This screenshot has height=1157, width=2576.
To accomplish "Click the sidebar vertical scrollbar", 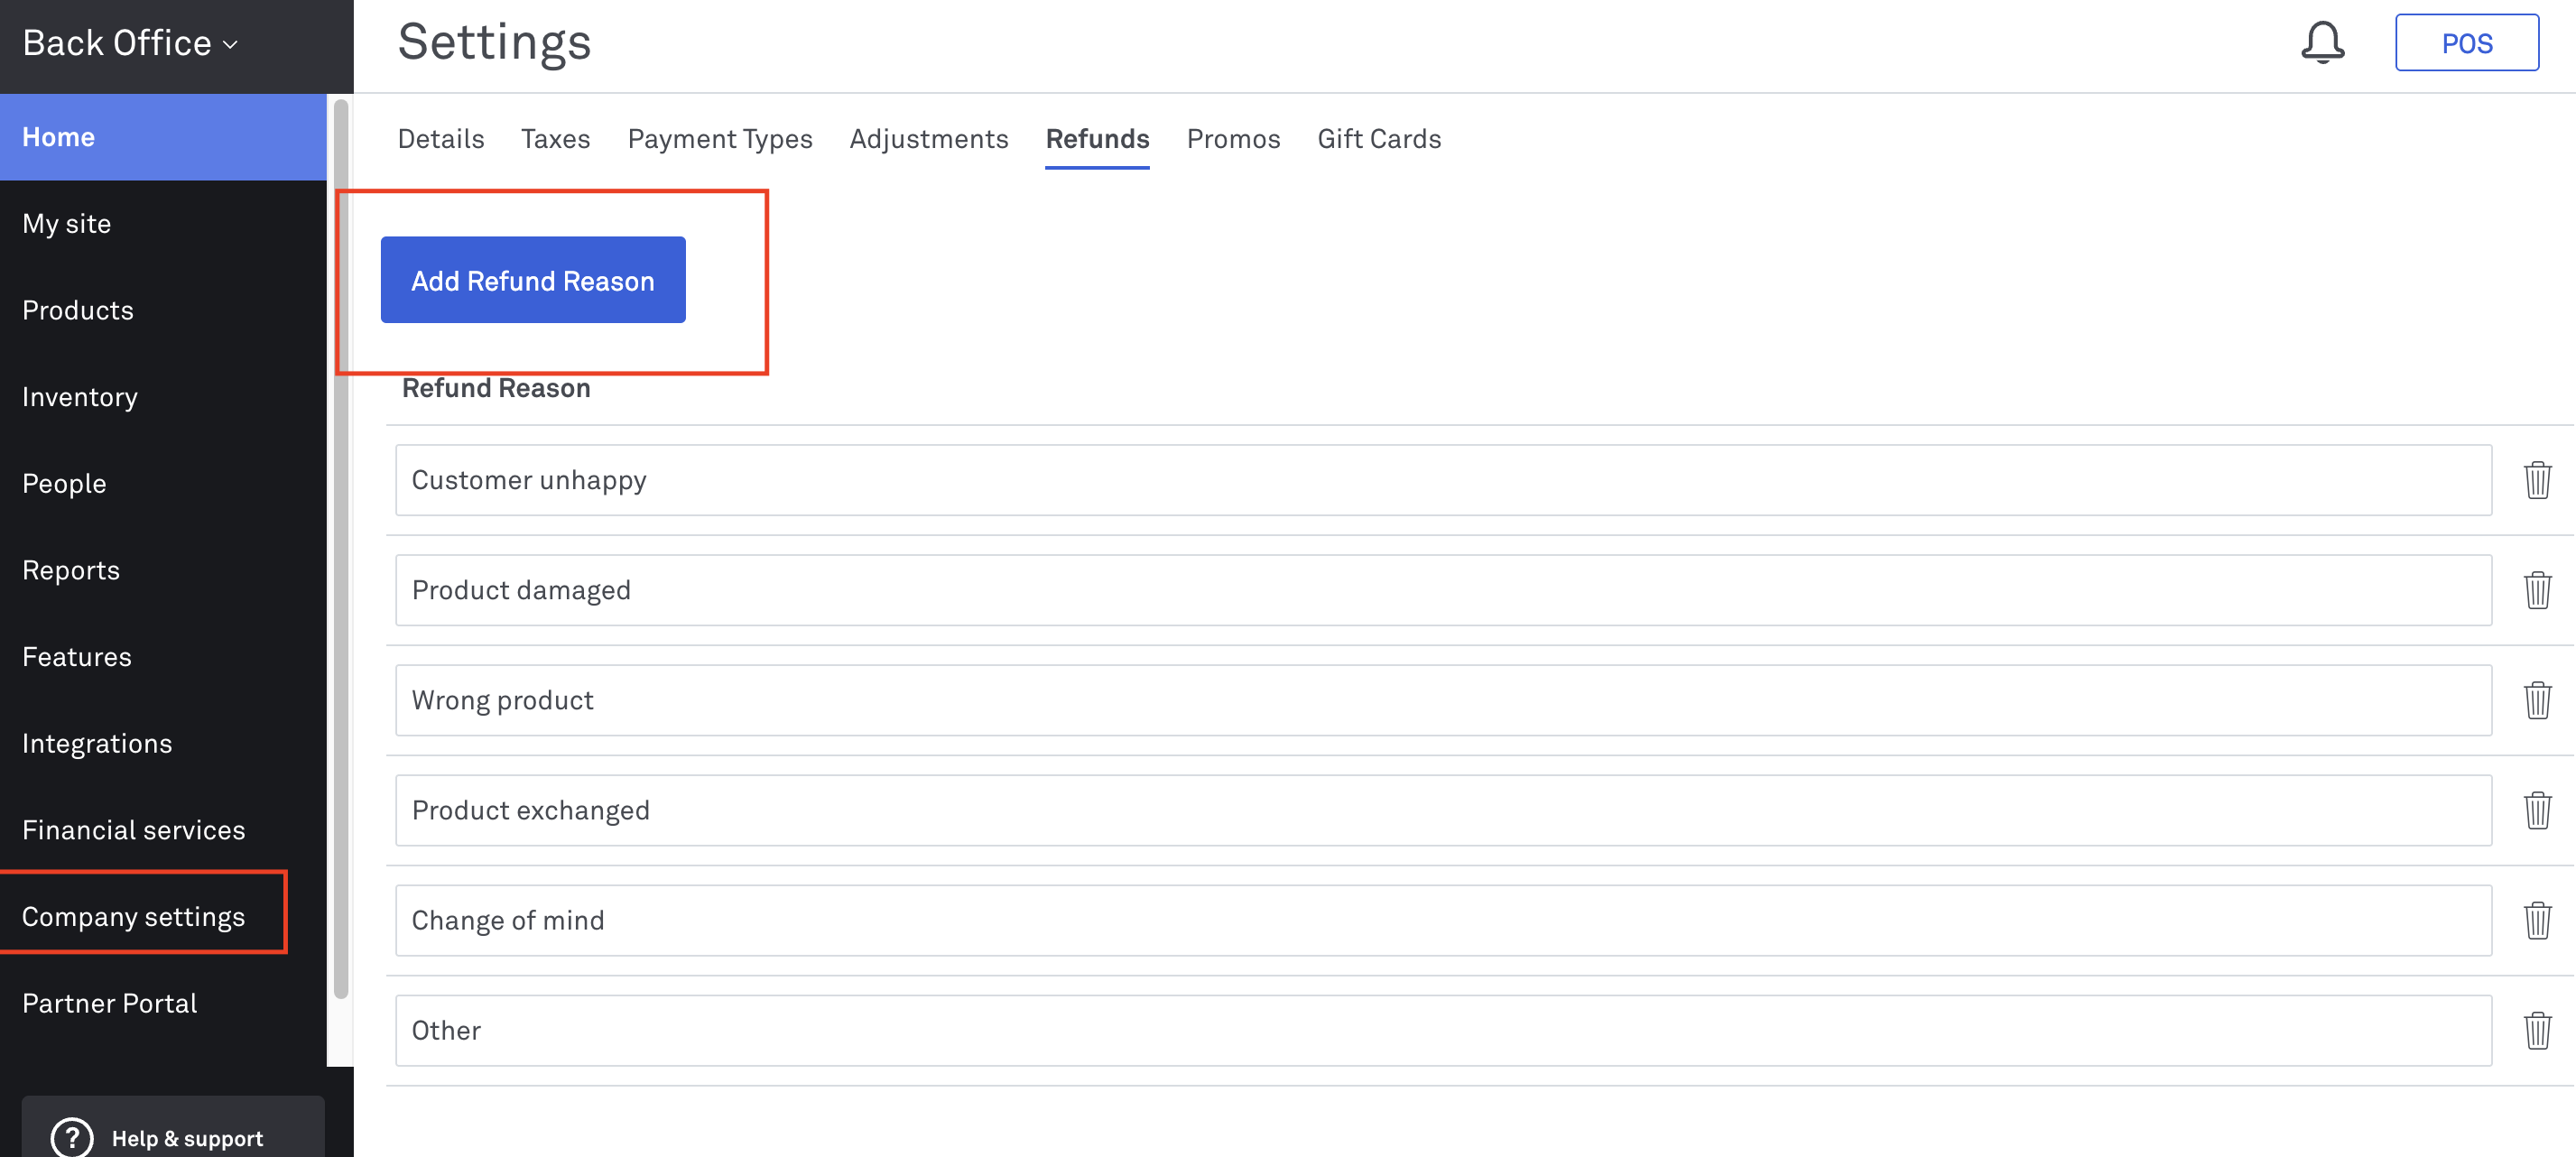I will [341, 548].
